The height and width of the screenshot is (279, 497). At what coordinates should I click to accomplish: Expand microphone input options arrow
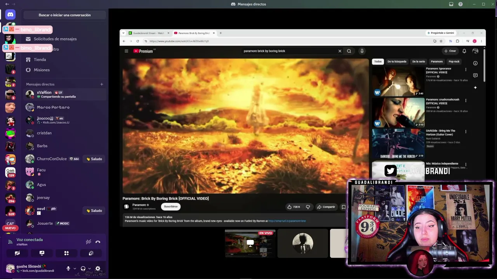point(75,269)
